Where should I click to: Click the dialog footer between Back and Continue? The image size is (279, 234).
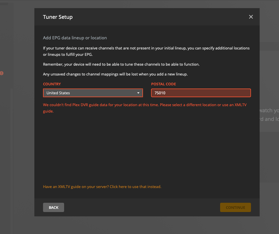tap(141, 207)
